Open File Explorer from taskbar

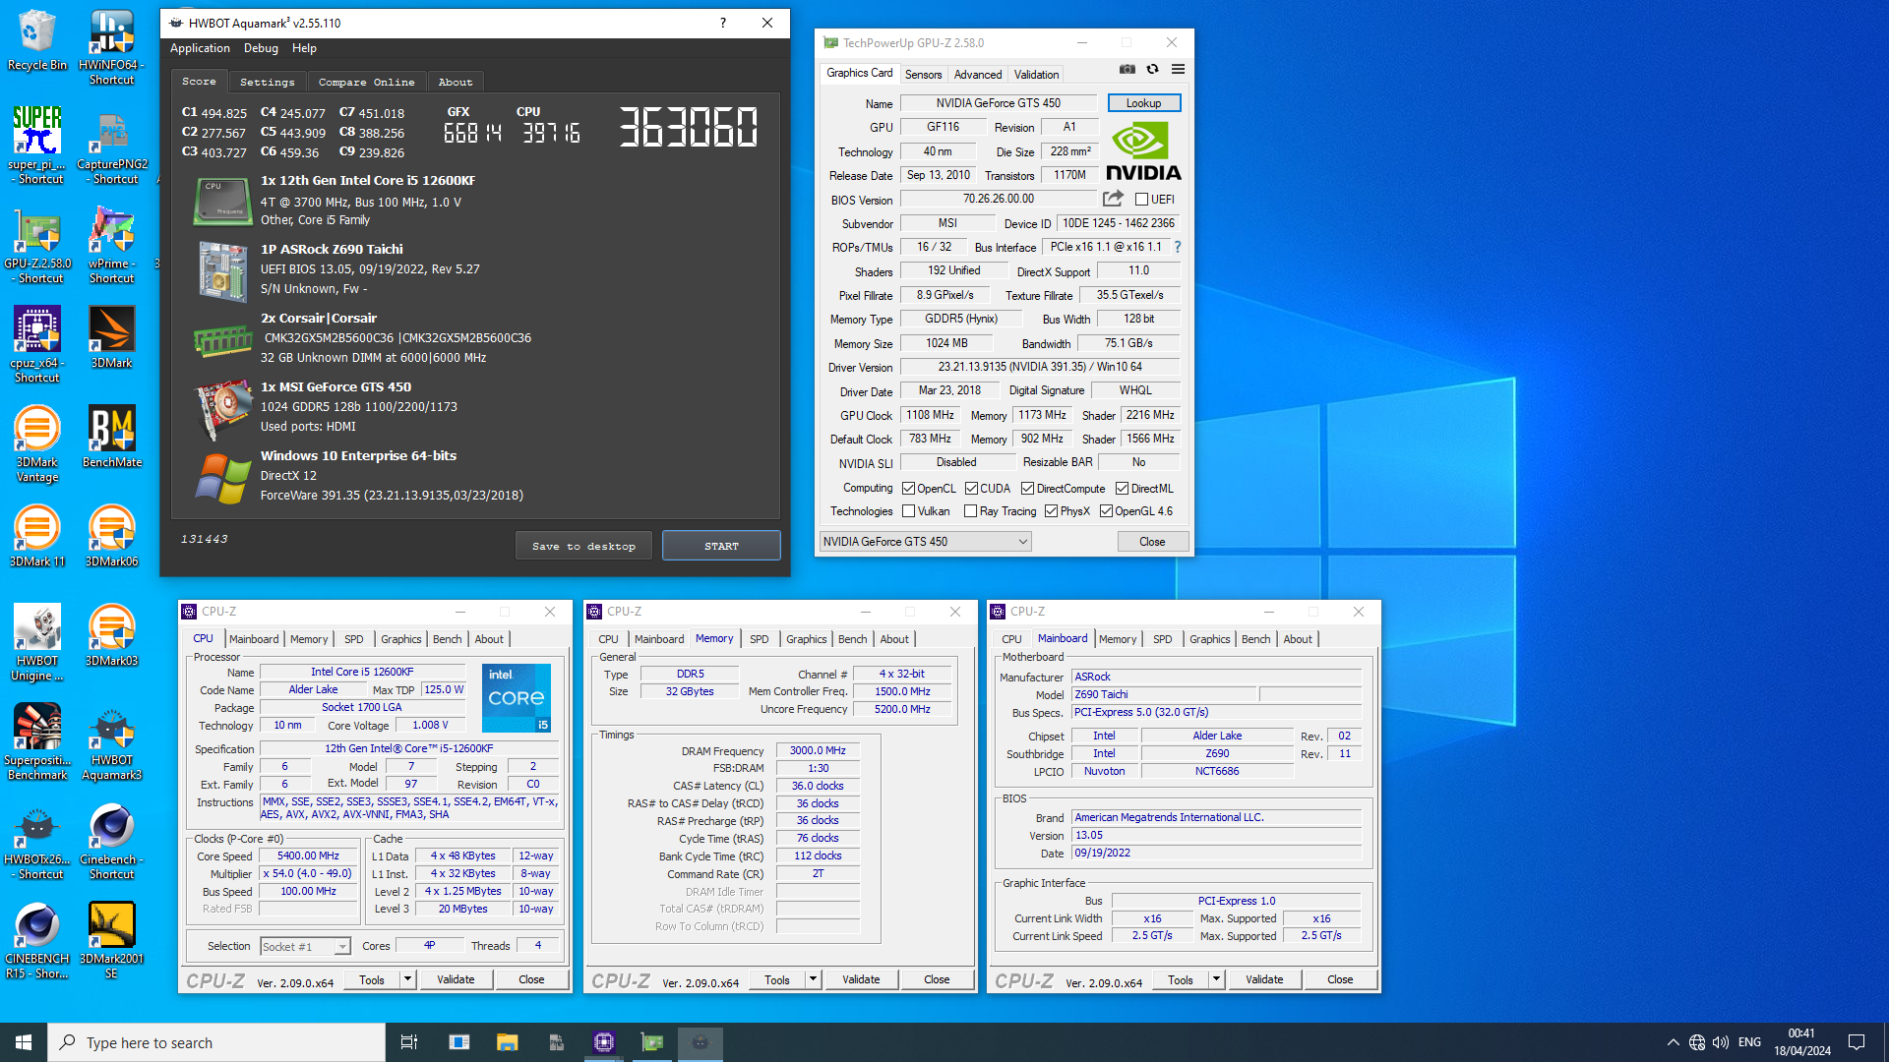(x=507, y=1042)
